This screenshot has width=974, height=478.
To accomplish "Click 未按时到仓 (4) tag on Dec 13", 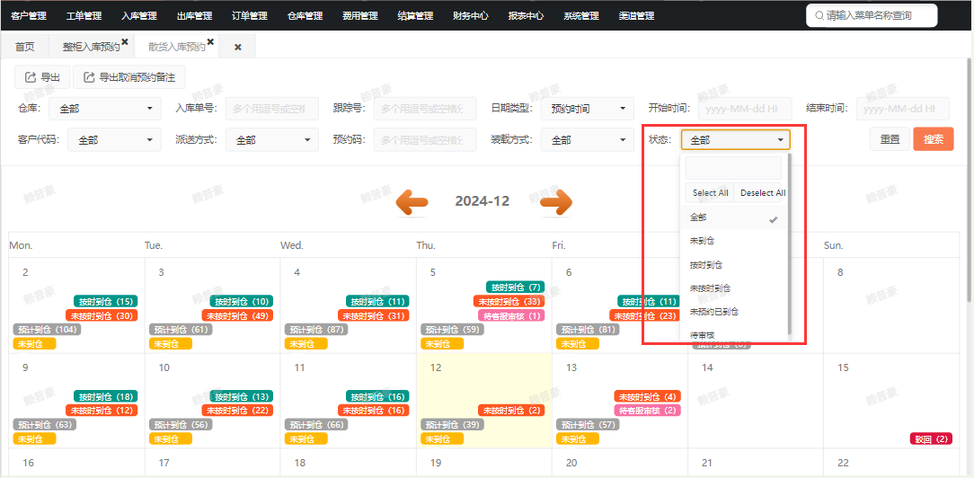I will (x=647, y=396).
